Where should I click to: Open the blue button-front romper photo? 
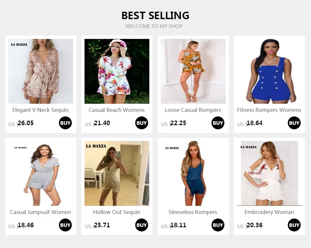point(269,71)
